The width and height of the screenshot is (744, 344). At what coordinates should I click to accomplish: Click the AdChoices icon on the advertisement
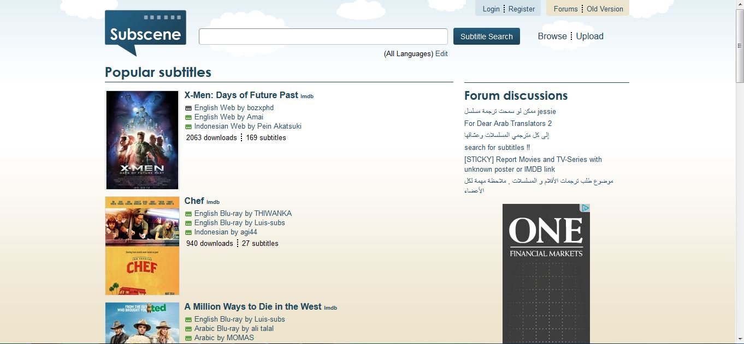pyautogui.click(x=585, y=208)
